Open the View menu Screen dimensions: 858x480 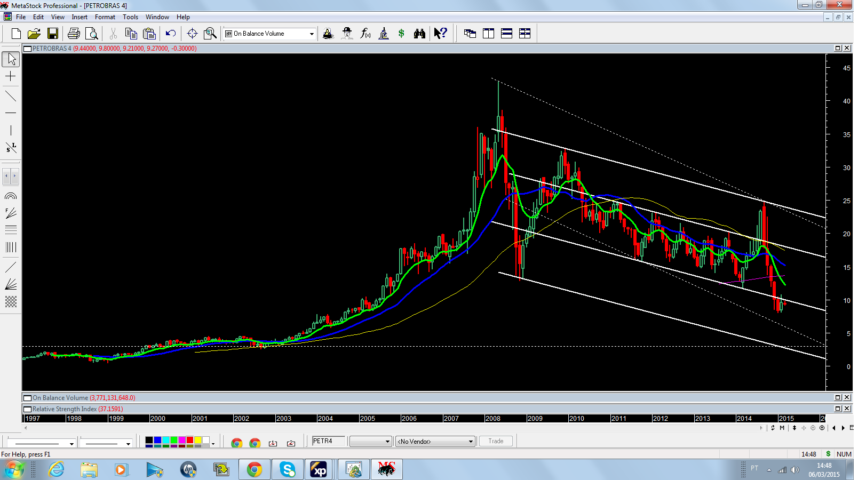click(58, 17)
